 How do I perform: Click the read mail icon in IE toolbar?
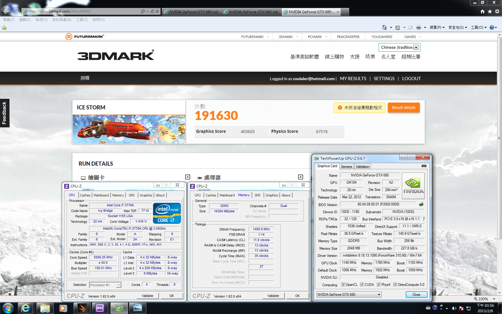(410, 28)
